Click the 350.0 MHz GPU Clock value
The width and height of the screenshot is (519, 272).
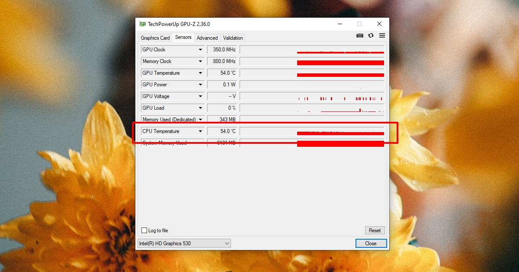click(x=222, y=50)
